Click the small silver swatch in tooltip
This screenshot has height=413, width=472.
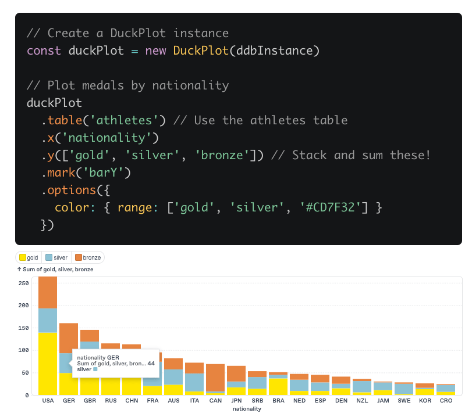(x=95, y=369)
